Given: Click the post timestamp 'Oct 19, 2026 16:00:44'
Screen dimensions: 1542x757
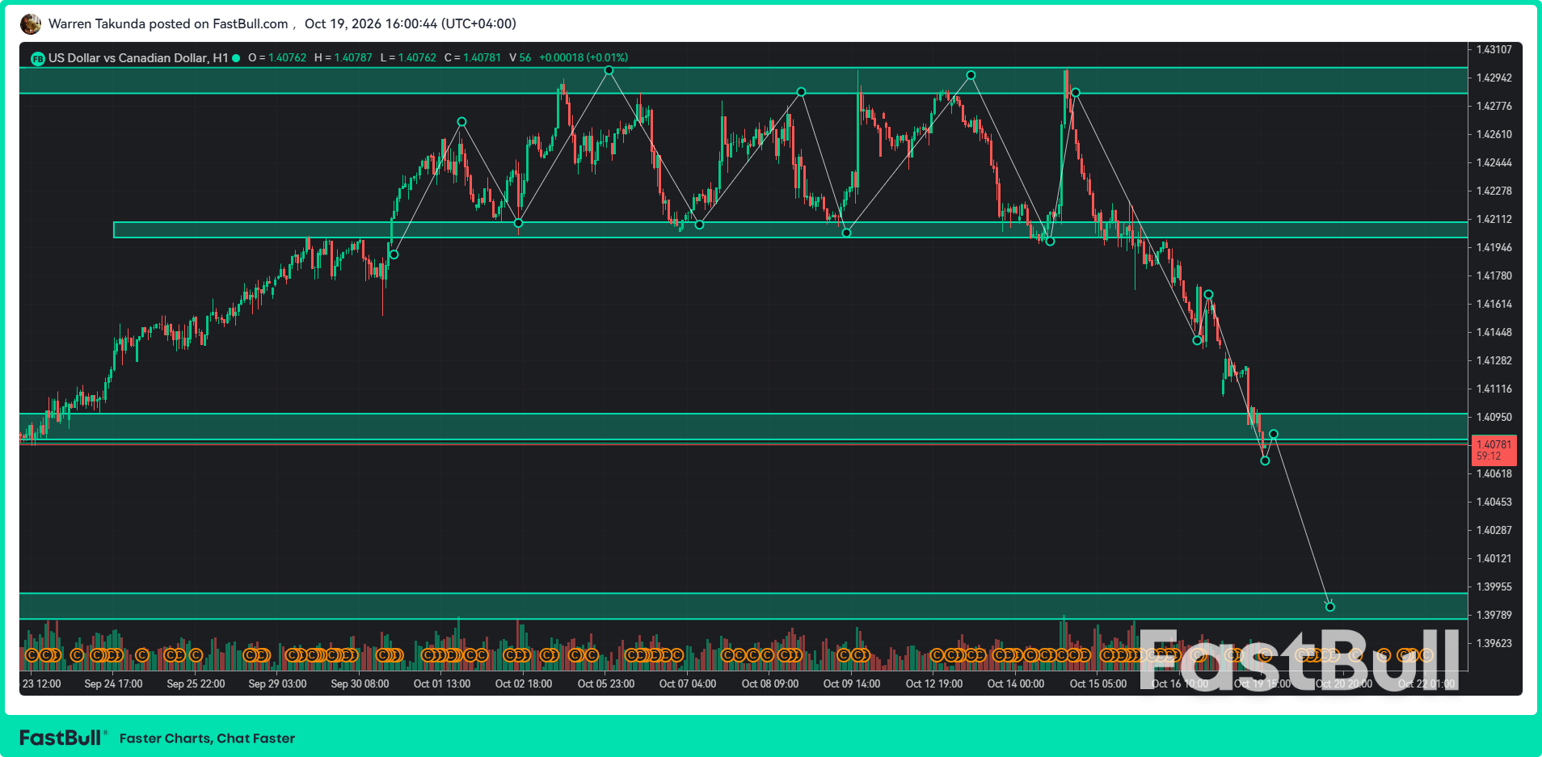Looking at the screenshot, I should [x=371, y=24].
